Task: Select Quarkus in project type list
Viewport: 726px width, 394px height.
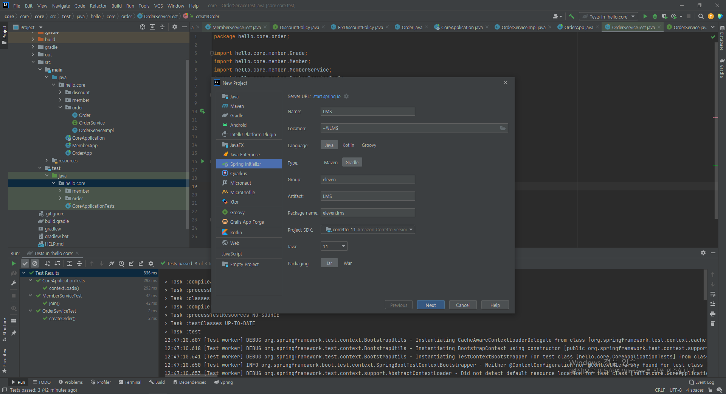Action: point(249,173)
